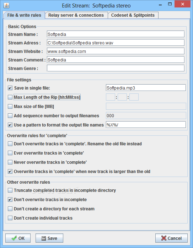Open the Relay server & connections tab
This screenshot has width=193, height=248.
pos(76,15)
